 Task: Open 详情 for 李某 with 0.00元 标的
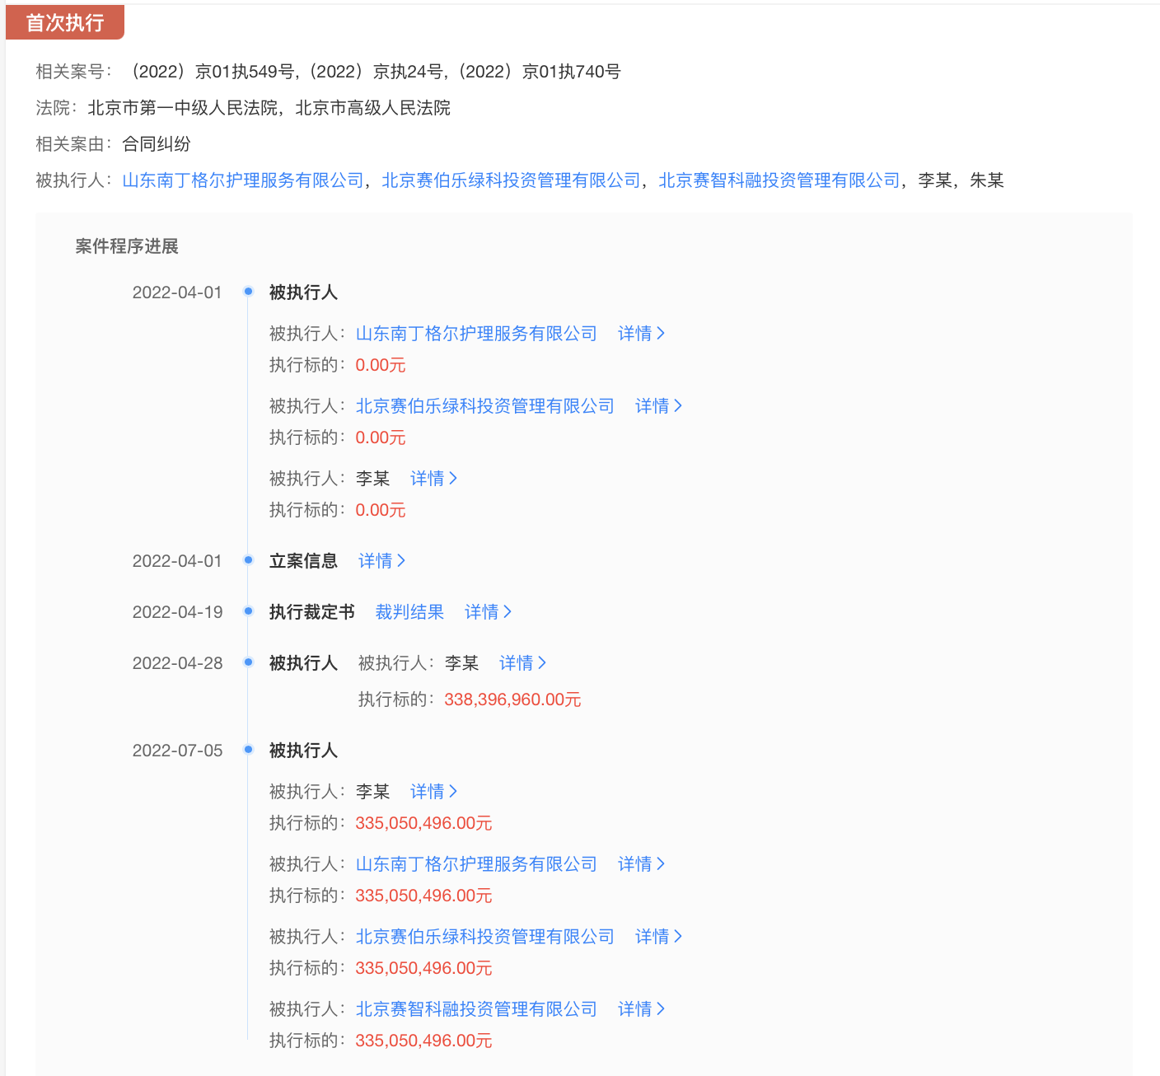click(433, 479)
